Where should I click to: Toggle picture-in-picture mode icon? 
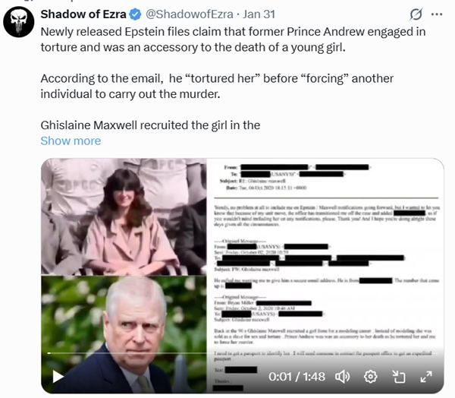[399, 377]
